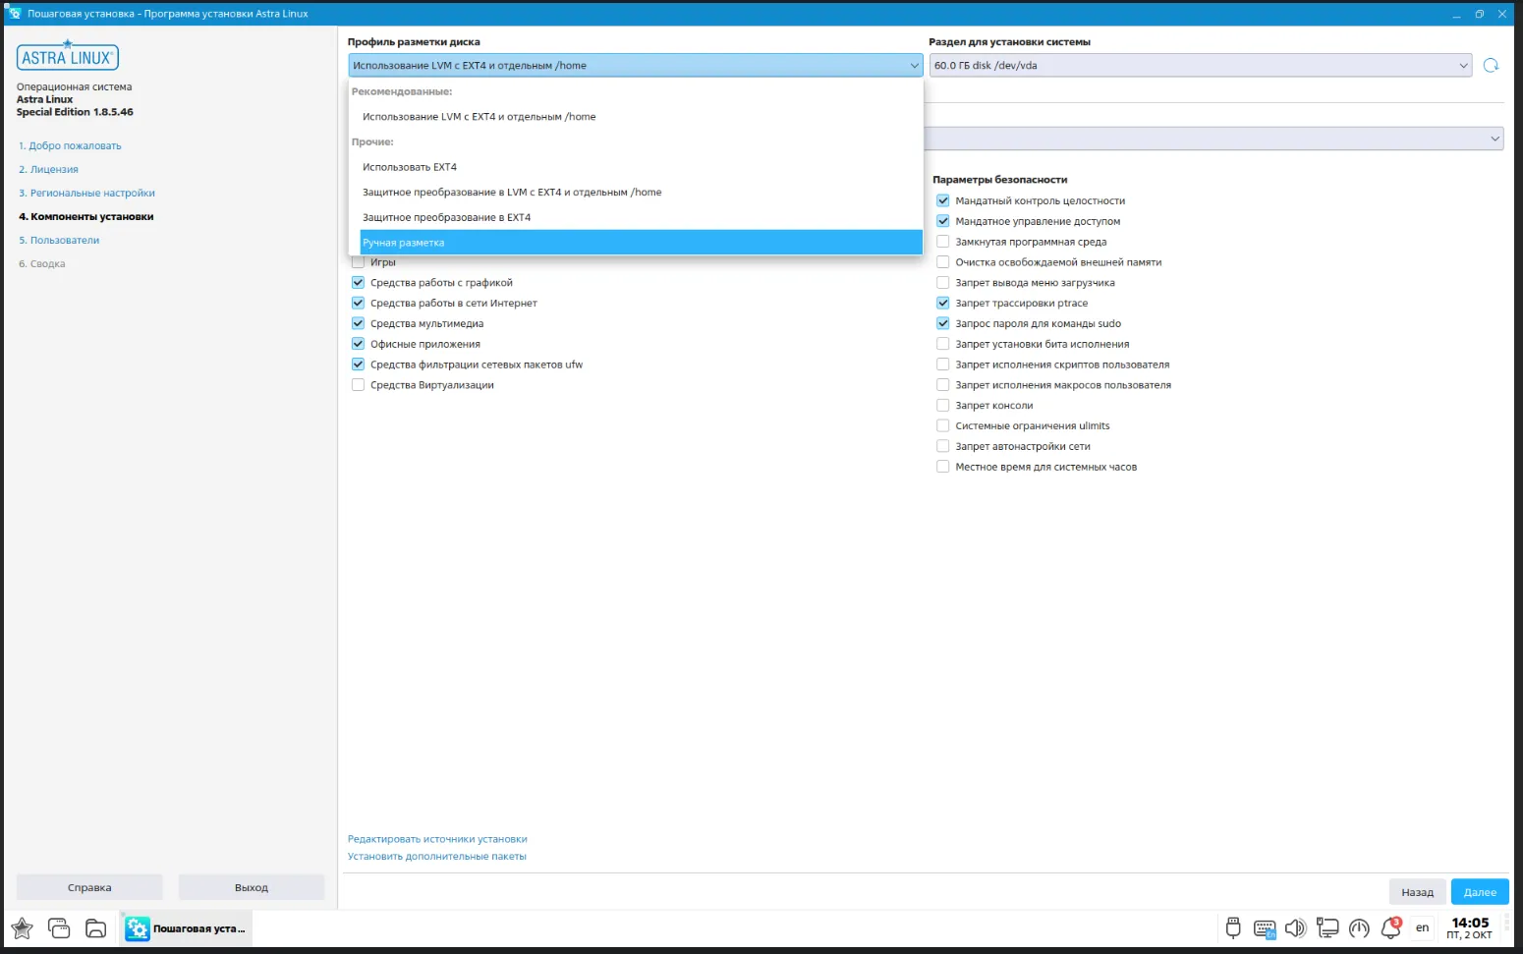Open the USB removable devices tray icon
The width and height of the screenshot is (1523, 954).
[1233, 927]
